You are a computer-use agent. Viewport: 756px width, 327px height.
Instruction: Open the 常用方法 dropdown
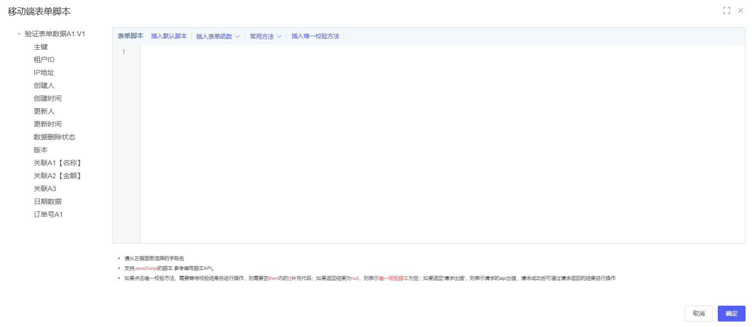(266, 36)
